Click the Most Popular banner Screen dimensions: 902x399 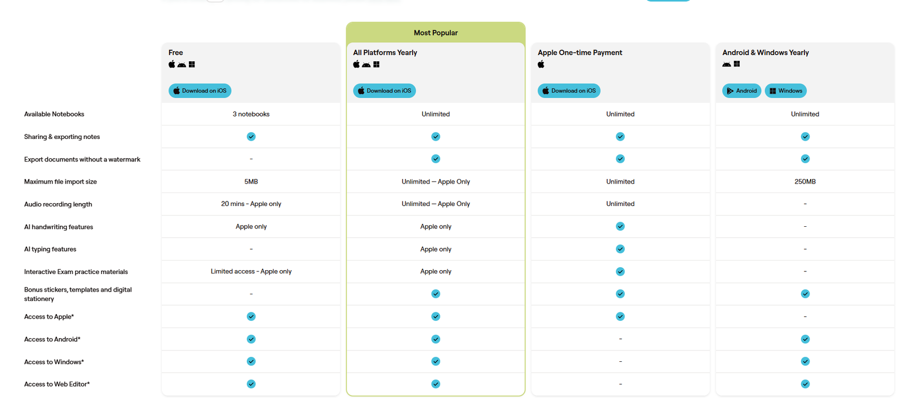click(436, 33)
